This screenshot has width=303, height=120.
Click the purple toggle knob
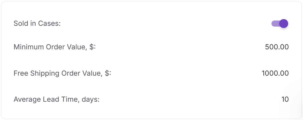[x=283, y=24]
